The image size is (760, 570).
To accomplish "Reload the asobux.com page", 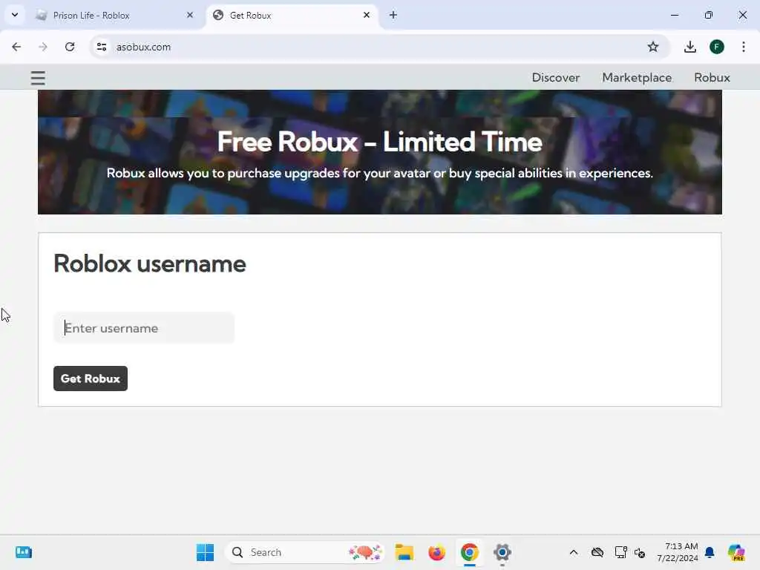I will [x=70, y=47].
